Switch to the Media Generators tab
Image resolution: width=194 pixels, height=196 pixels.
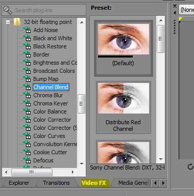coord(134,183)
